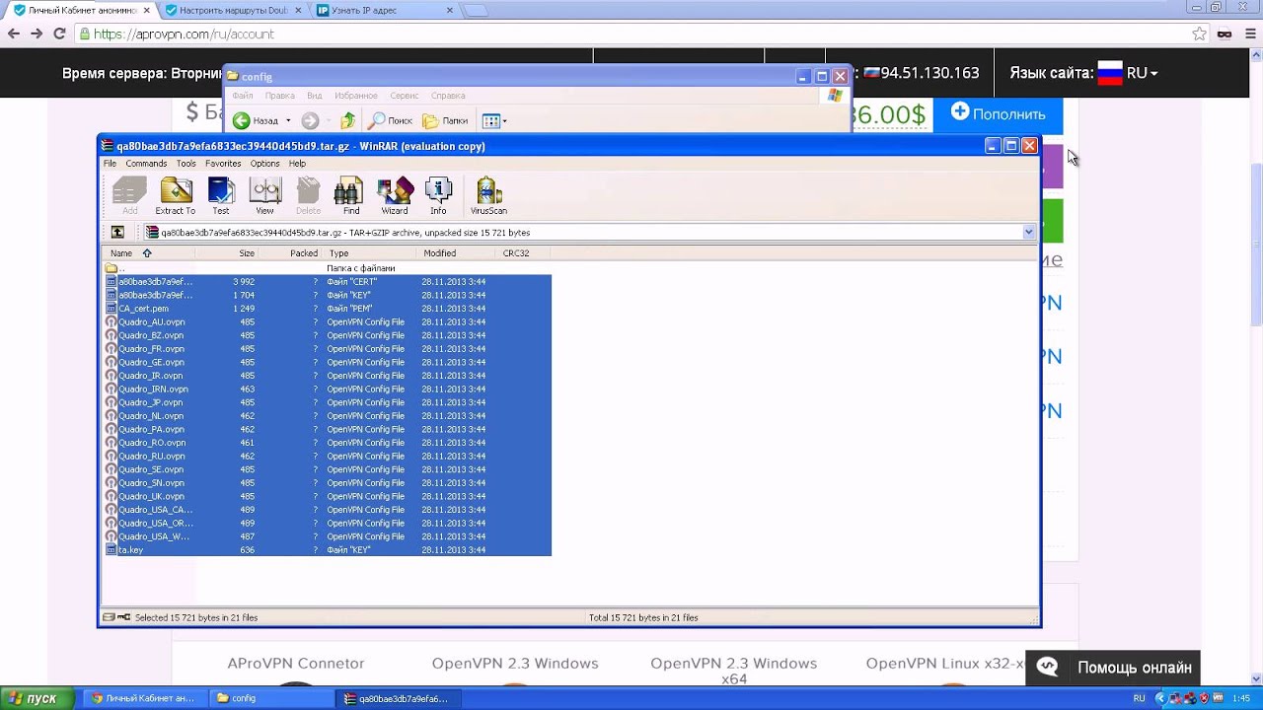
Task: Click Папки folders button in config window
Action: (445, 120)
